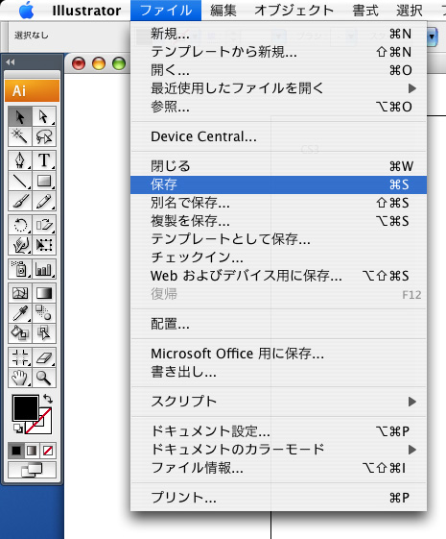Screen dimensions: 446x539
Task: Select the Warp tool
Action: pyautogui.click(x=20, y=245)
